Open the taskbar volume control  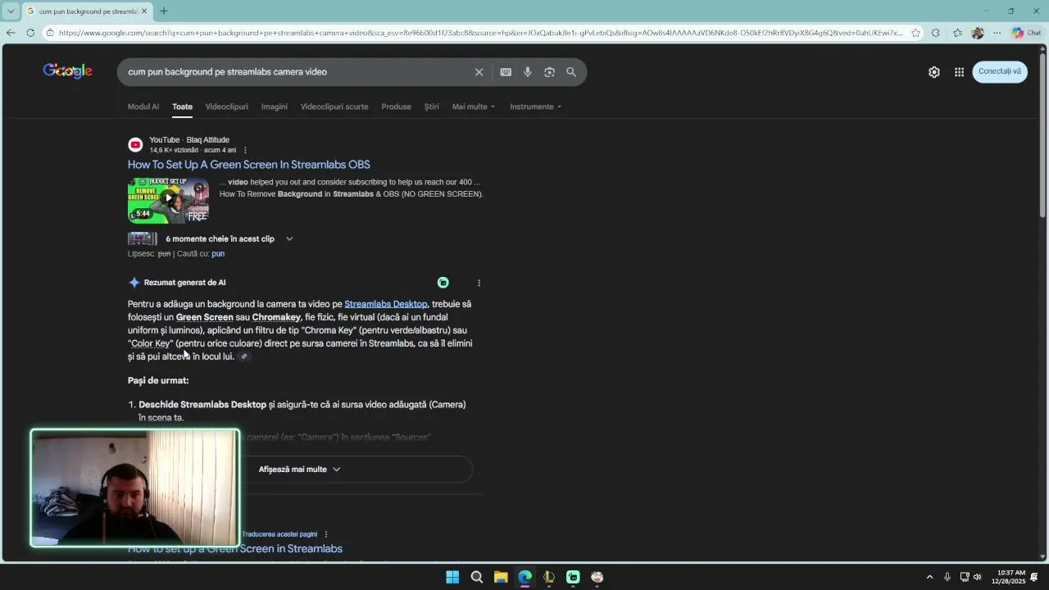click(977, 577)
